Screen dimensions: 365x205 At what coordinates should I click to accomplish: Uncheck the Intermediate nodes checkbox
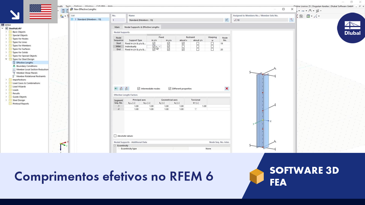click(x=139, y=89)
